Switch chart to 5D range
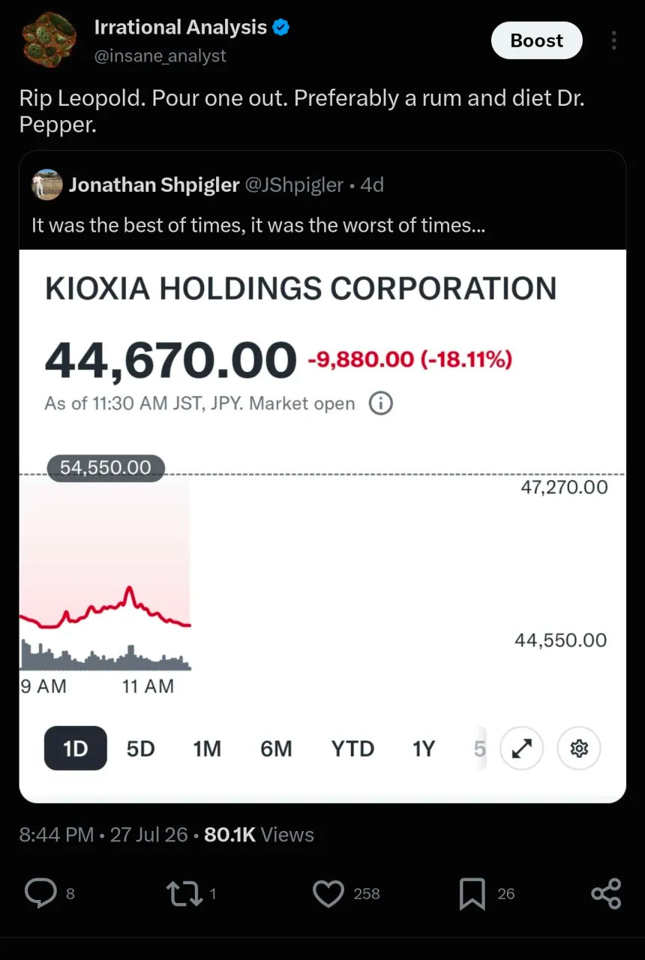The width and height of the screenshot is (645, 960). click(140, 748)
